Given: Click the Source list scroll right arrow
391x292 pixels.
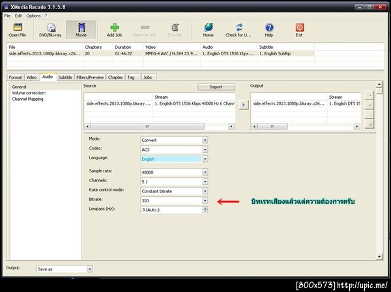Looking at the screenshot, I should click(x=231, y=126).
